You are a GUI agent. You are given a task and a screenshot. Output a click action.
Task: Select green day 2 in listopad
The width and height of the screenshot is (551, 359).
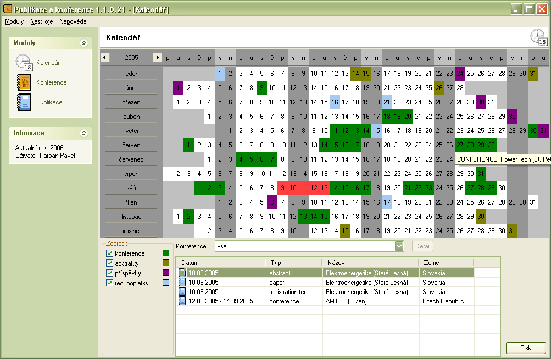coord(188,217)
